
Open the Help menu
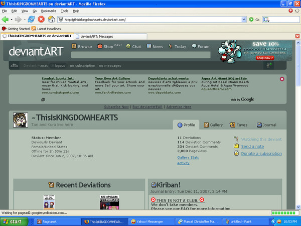pos(76,11)
